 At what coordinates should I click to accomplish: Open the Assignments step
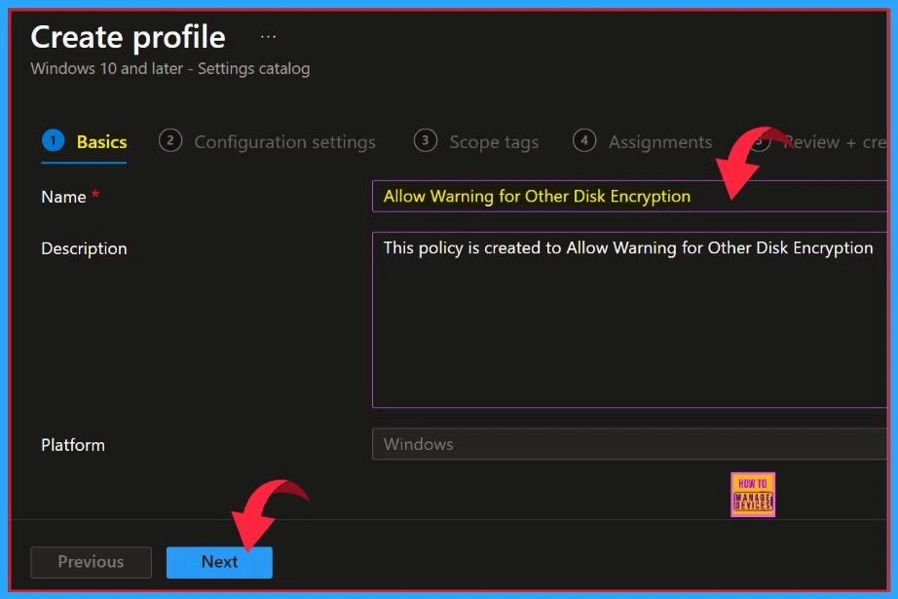643,141
